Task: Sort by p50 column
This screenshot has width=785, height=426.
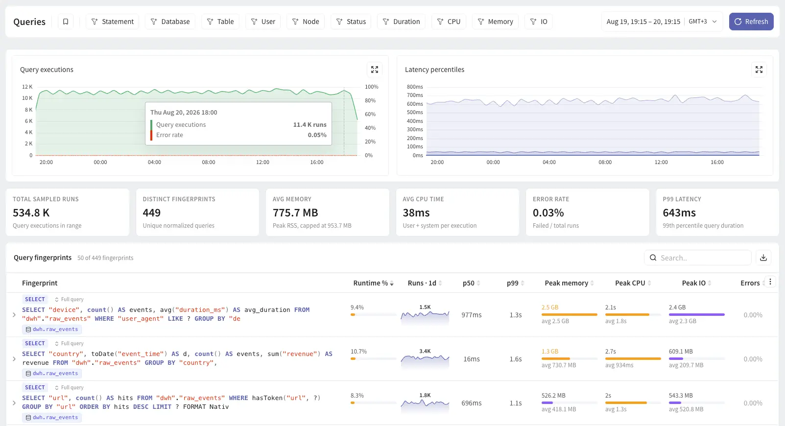Action: (x=471, y=283)
